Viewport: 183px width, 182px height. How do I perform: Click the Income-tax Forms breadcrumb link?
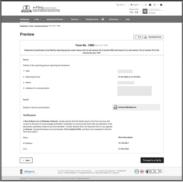tap(41, 26)
